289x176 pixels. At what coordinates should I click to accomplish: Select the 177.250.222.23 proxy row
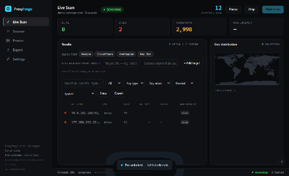[x=132, y=122]
